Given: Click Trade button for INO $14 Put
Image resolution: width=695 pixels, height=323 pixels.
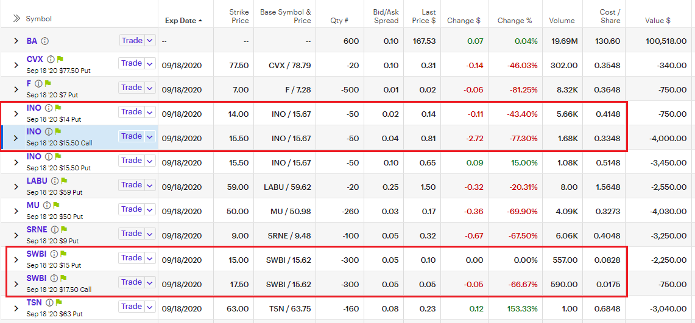Looking at the screenshot, I should point(131,112).
